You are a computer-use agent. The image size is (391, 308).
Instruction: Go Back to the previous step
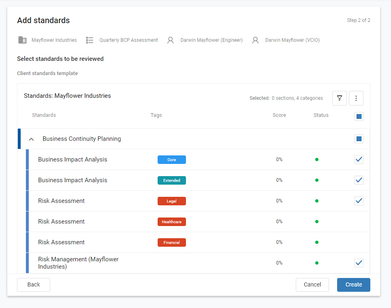click(x=34, y=285)
